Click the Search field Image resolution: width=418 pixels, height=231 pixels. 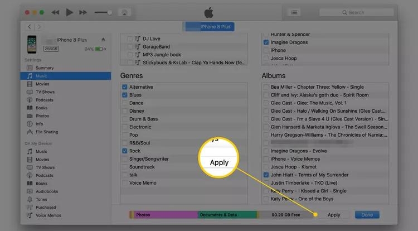click(x=357, y=12)
